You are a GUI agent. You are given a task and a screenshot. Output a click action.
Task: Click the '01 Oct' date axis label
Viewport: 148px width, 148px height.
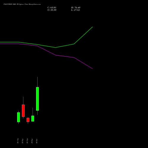37,141
